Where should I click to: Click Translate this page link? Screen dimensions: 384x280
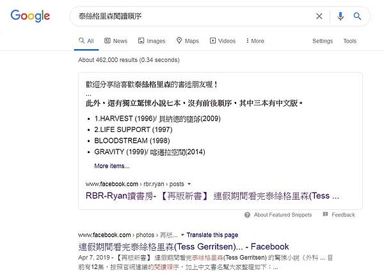pyautogui.click(x=212, y=235)
